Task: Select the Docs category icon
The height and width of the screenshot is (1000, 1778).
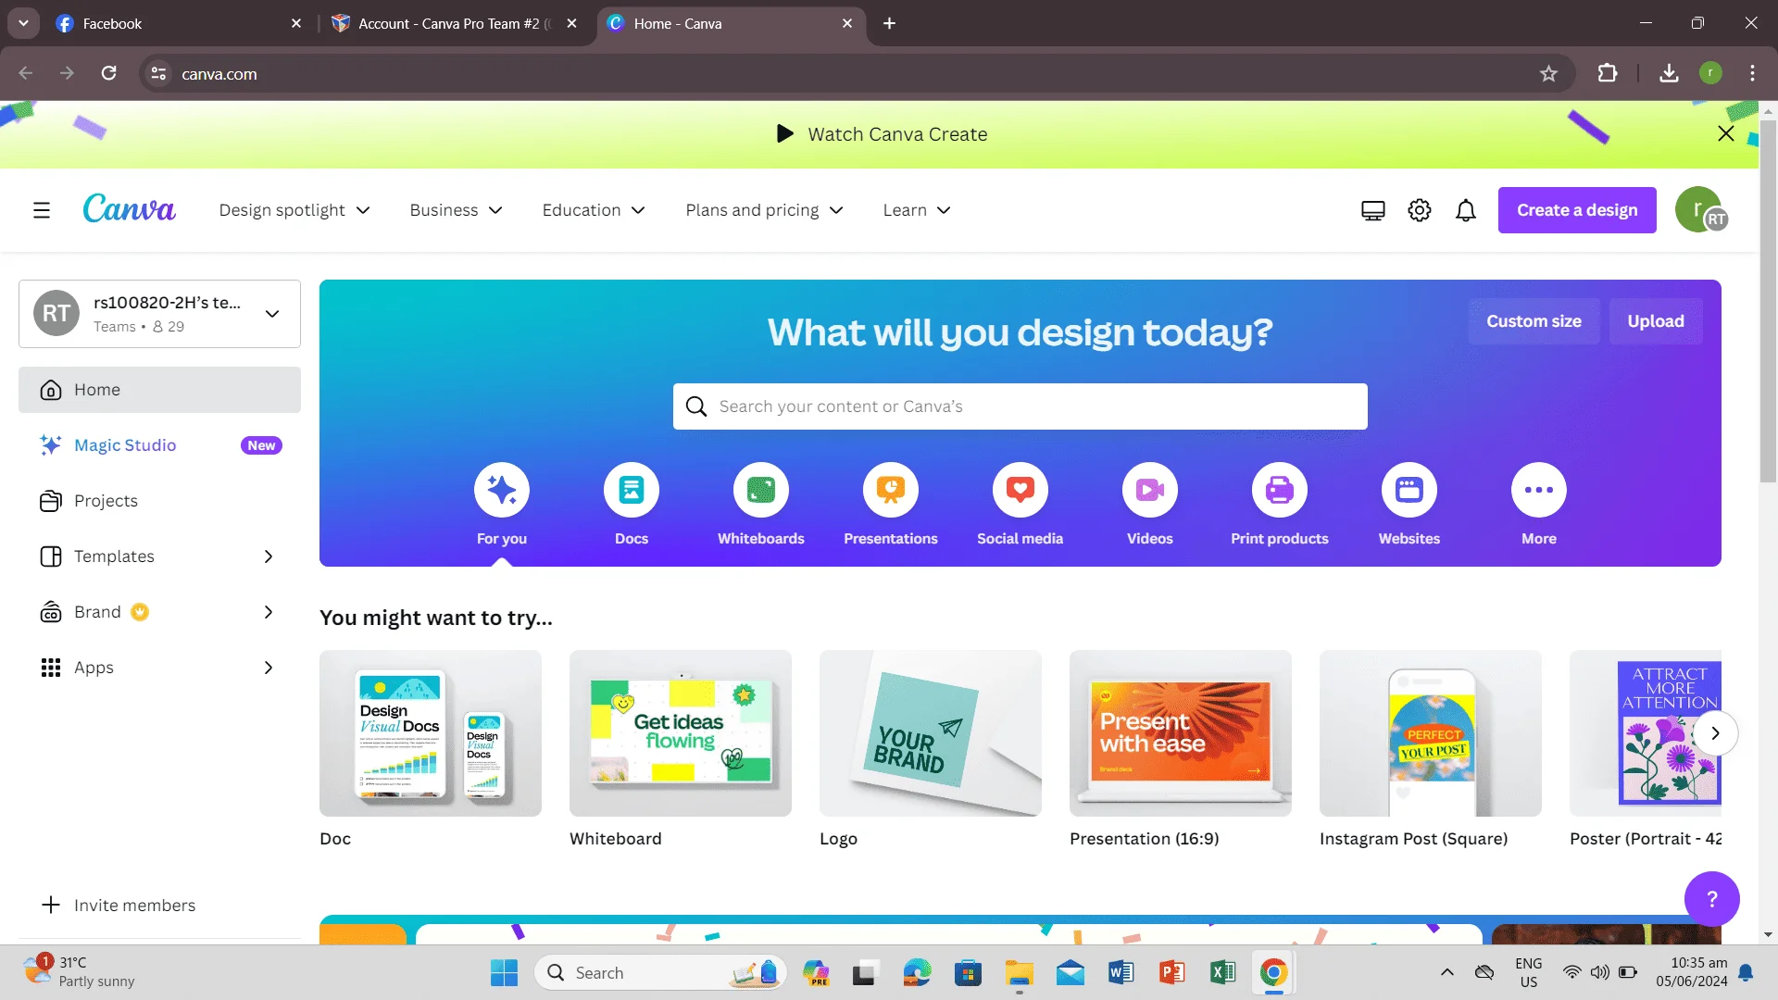Action: 632,490
